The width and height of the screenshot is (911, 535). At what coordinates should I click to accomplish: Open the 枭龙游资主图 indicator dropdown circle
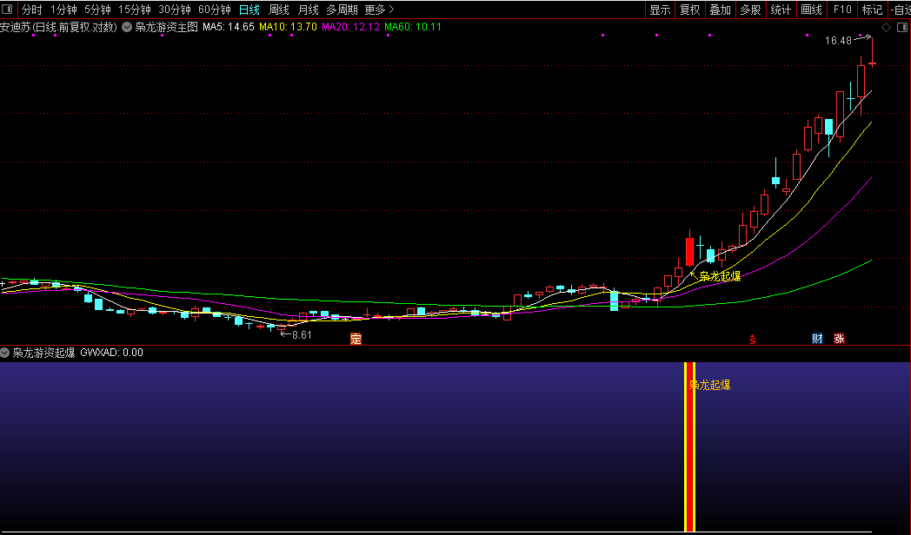(127, 27)
